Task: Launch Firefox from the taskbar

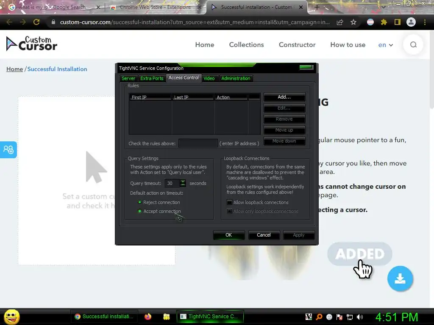Action: click(148, 317)
